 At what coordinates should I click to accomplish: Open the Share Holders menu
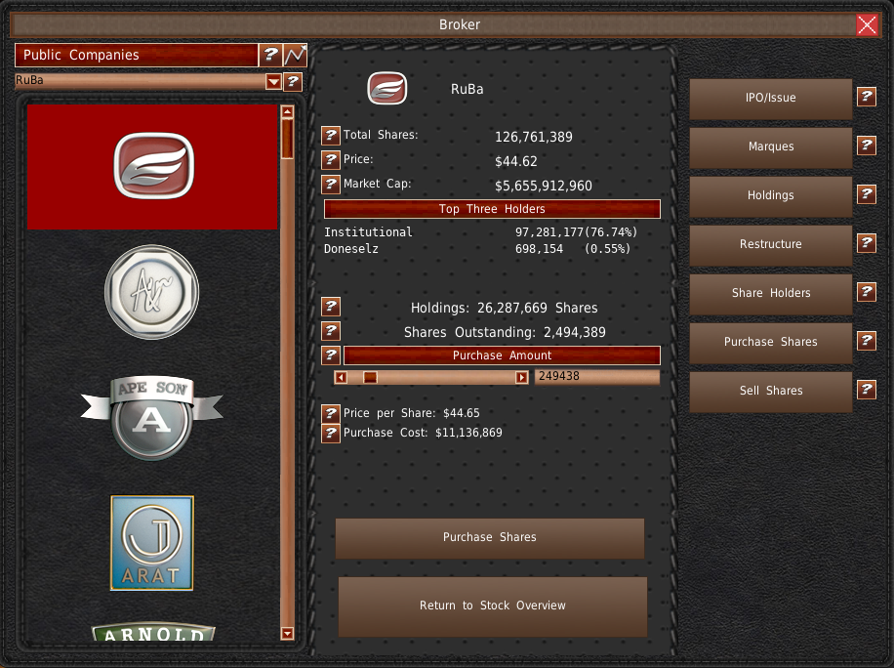click(x=771, y=293)
